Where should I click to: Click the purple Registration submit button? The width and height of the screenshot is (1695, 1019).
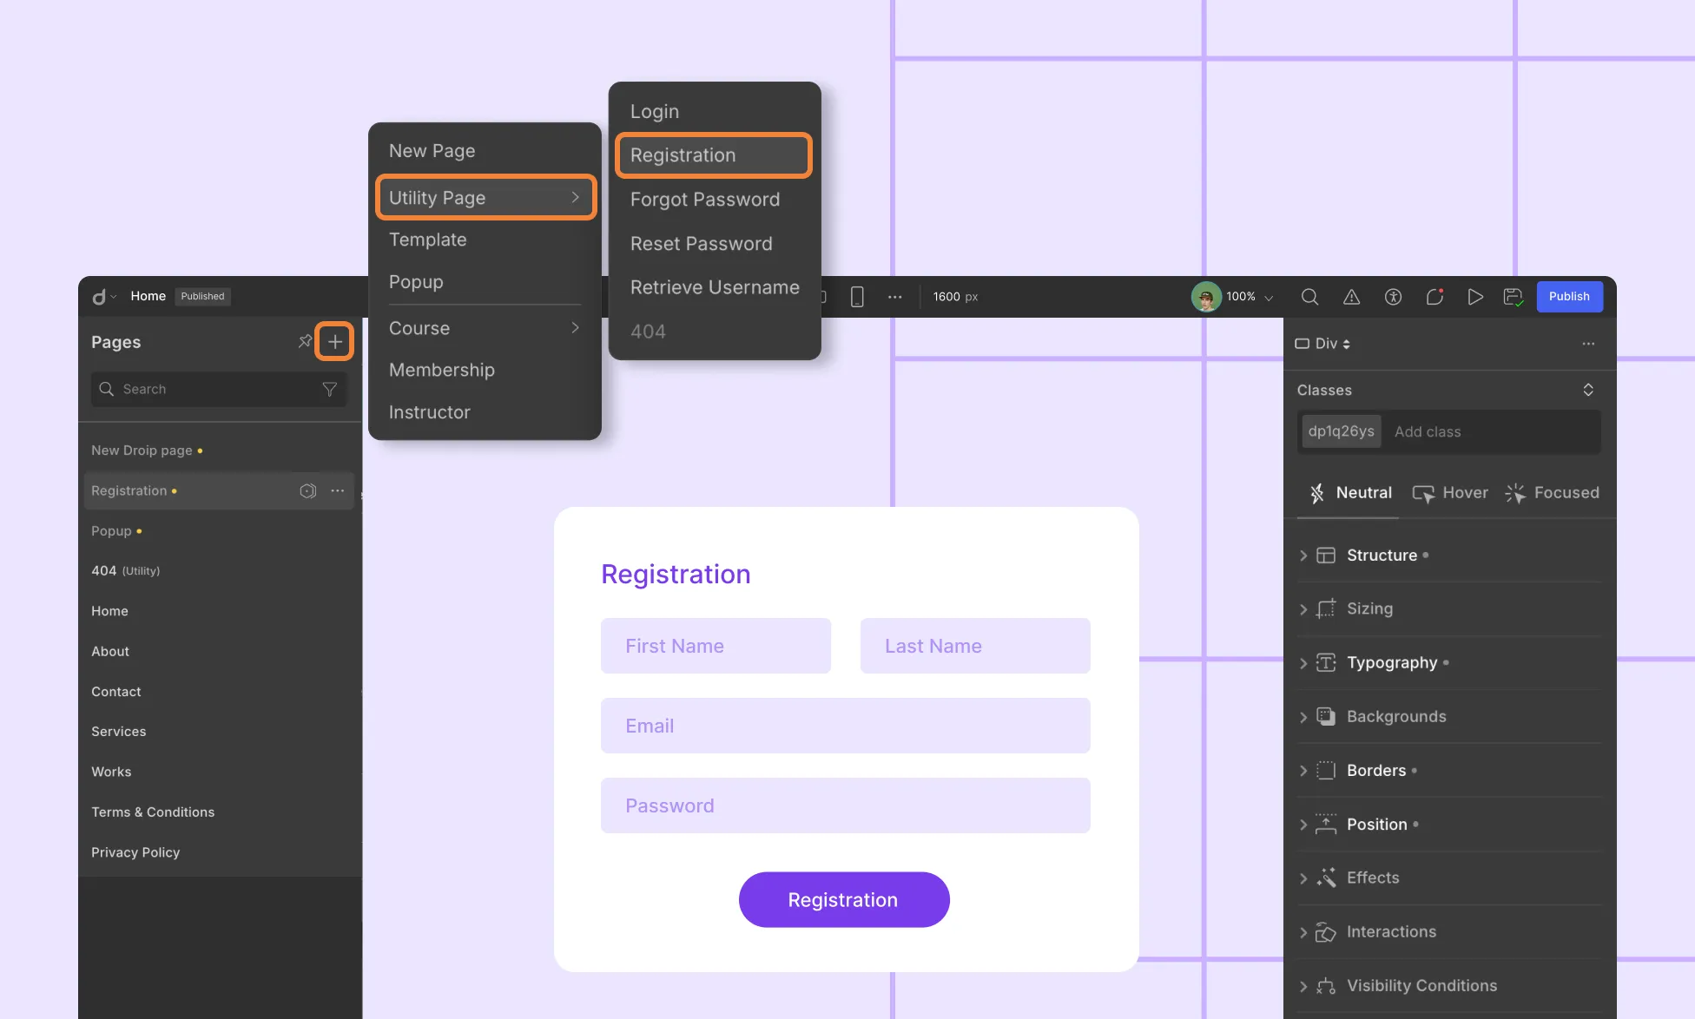(843, 900)
